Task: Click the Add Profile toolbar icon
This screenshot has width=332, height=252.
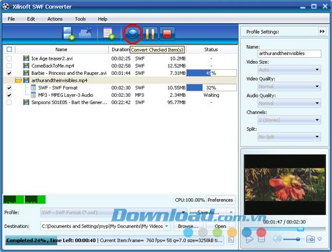Action: click(109, 34)
